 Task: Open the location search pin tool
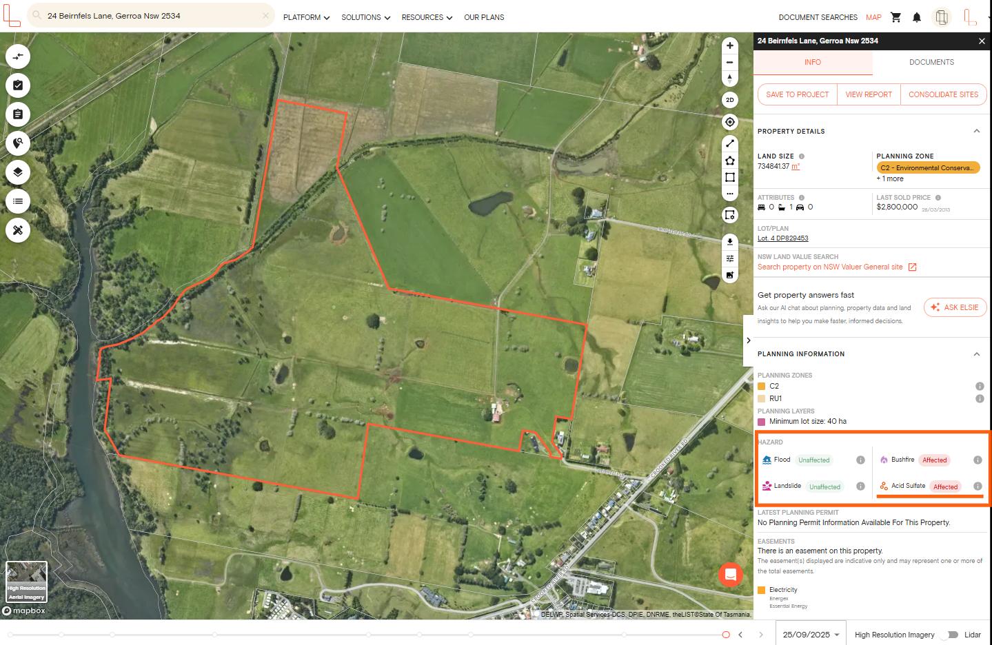click(18, 143)
